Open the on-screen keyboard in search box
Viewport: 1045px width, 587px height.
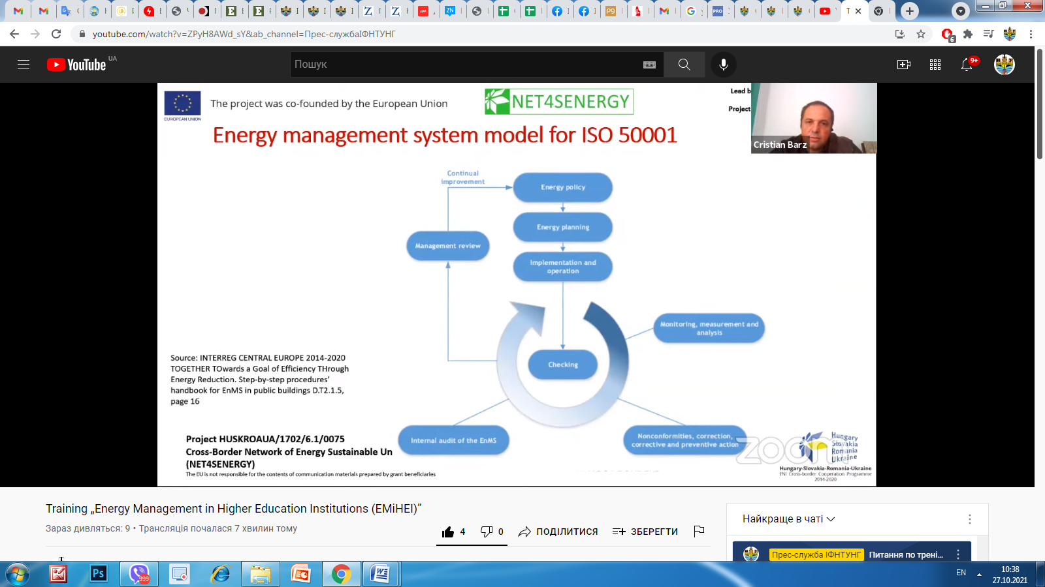(649, 65)
